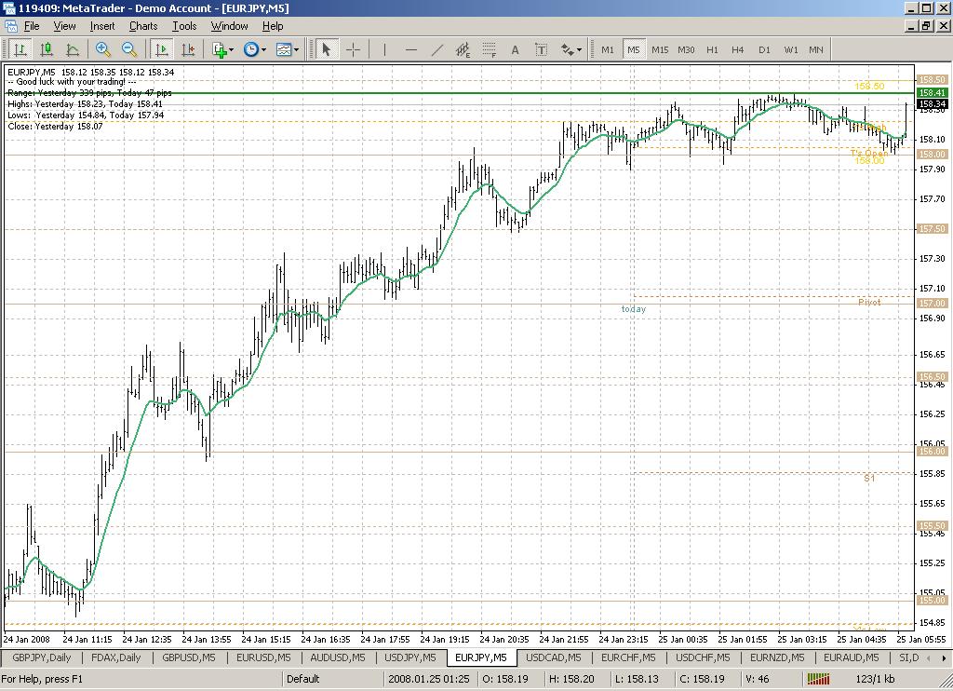Expand the Periods clock dropdown
Screen dimensions: 953x691
(x=255, y=49)
